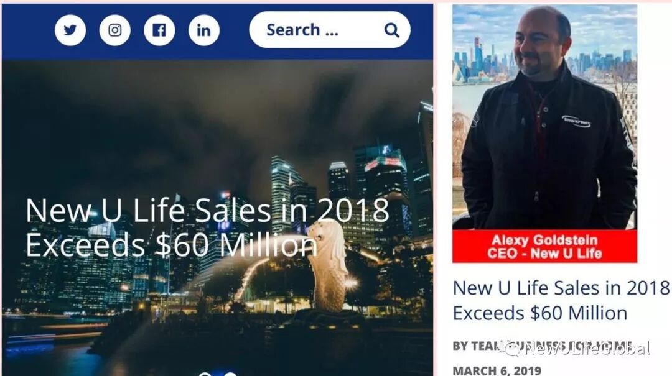Focus the Search text field
This screenshot has width=672, height=376.
[330, 30]
